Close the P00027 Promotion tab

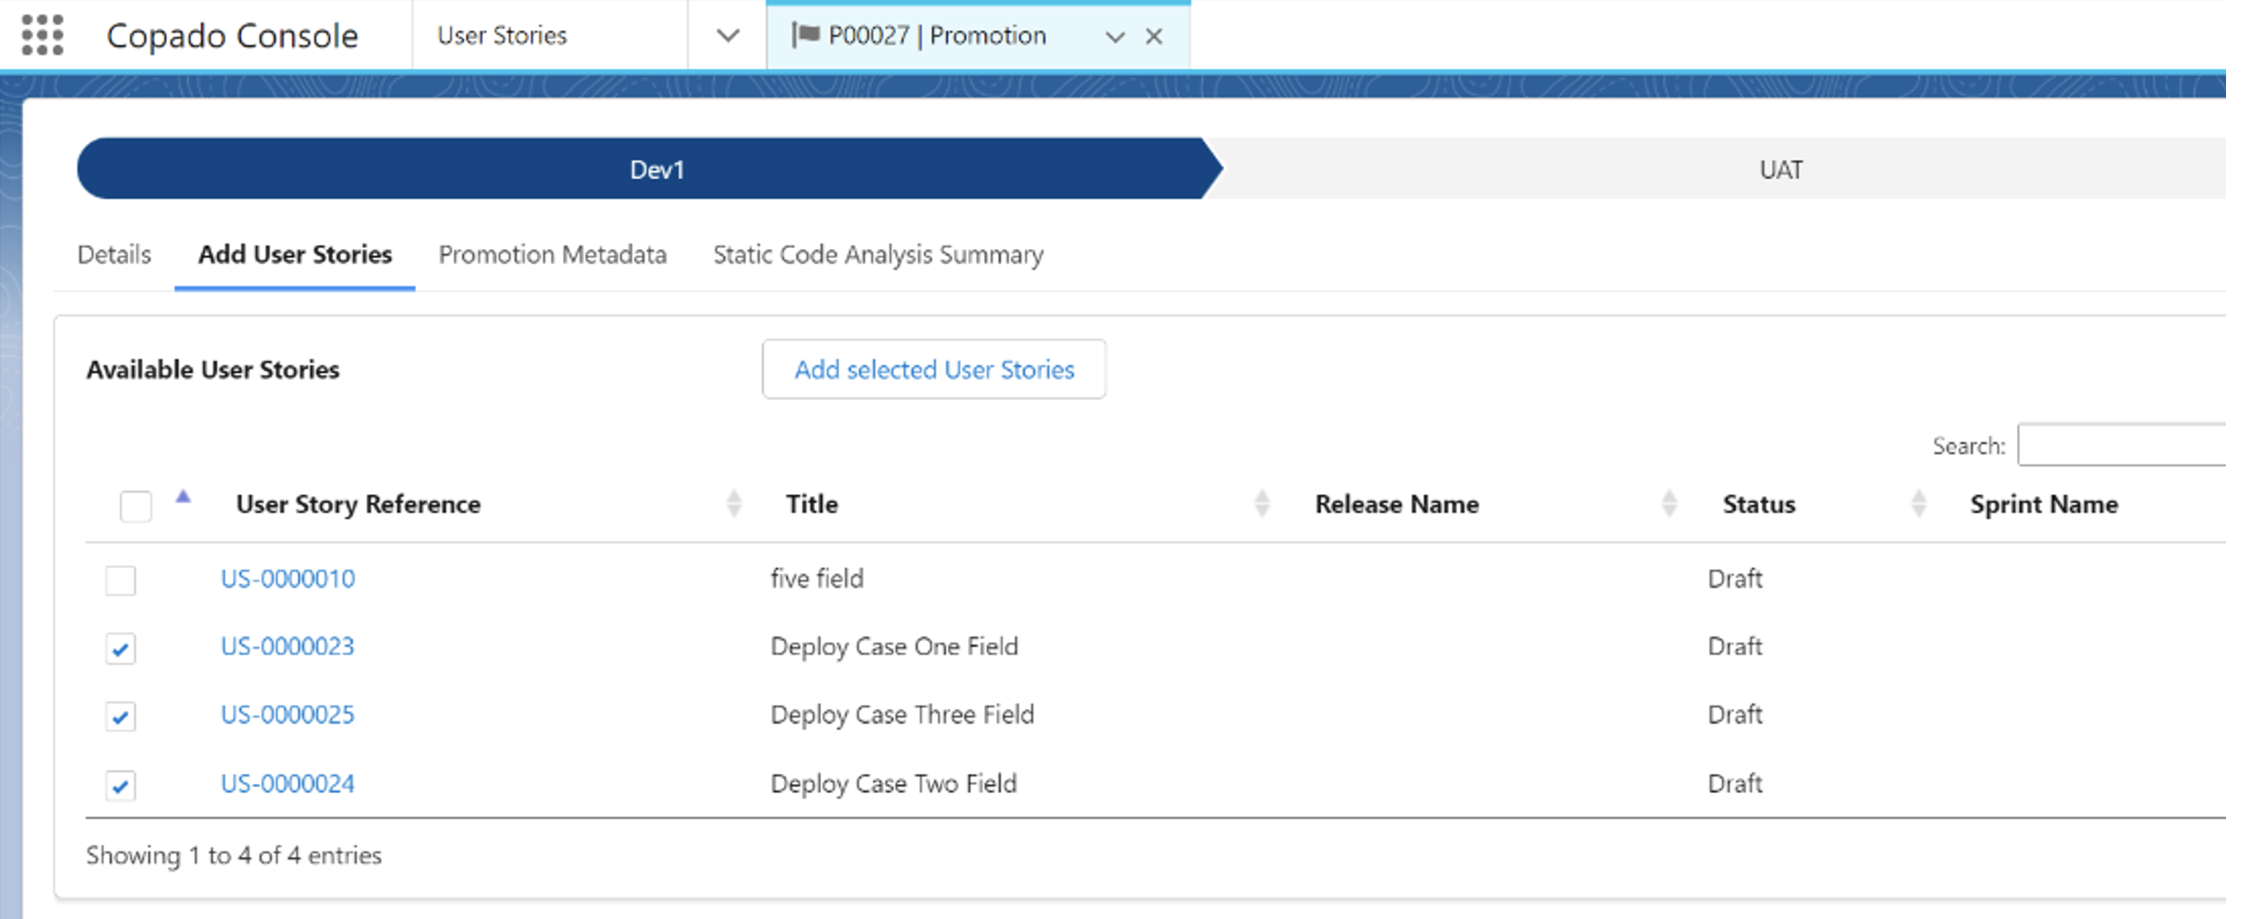1154,36
